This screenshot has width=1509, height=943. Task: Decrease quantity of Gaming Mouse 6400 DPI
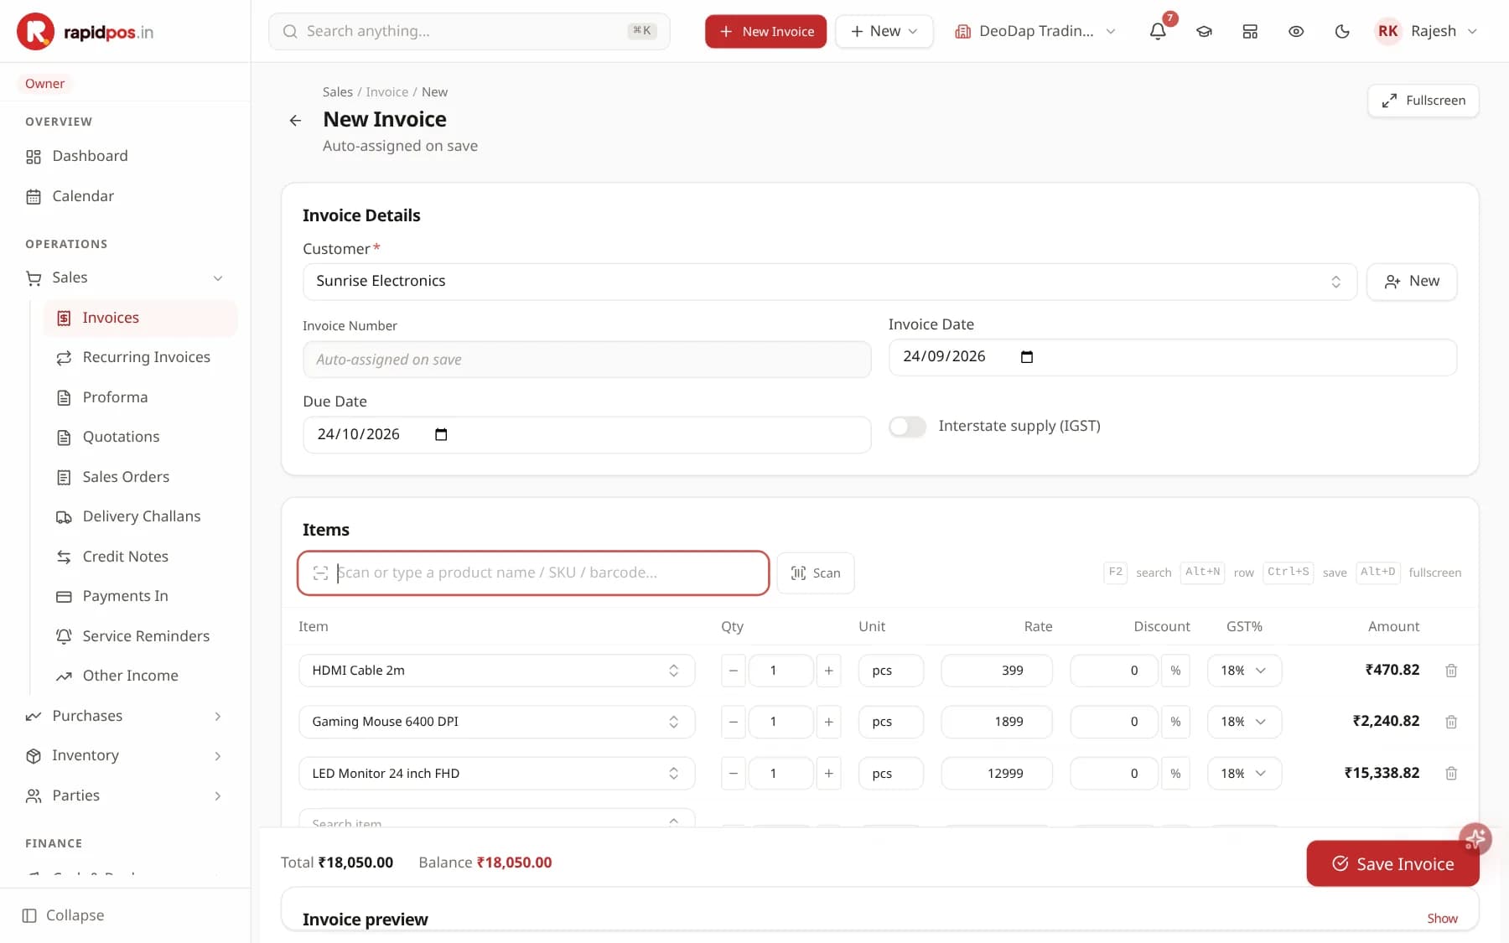pyautogui.click(x=734, y=722)
